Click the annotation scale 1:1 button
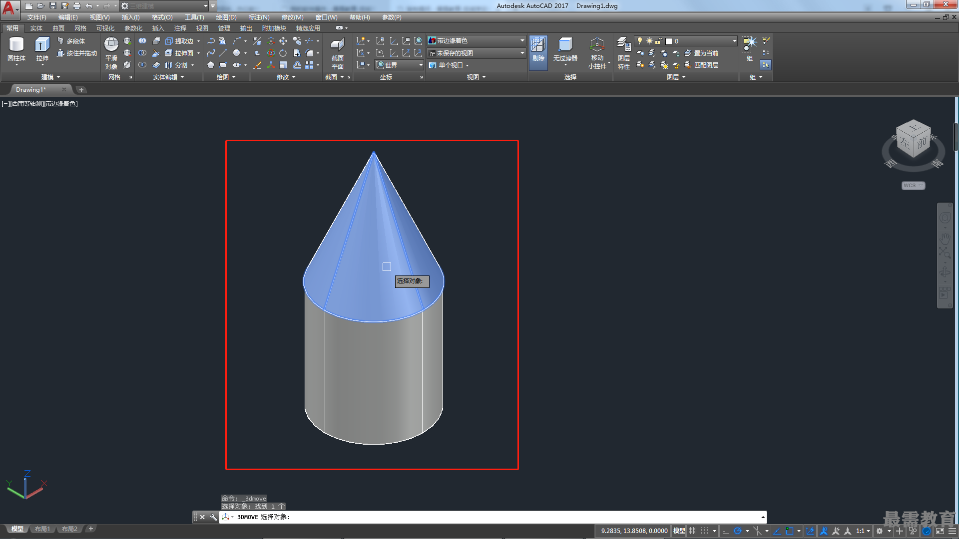 (x=863, y=531)
